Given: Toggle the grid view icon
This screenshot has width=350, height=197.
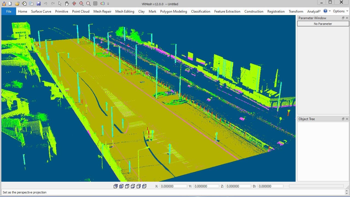Looking at the screenshot, I should coord(95,4).
